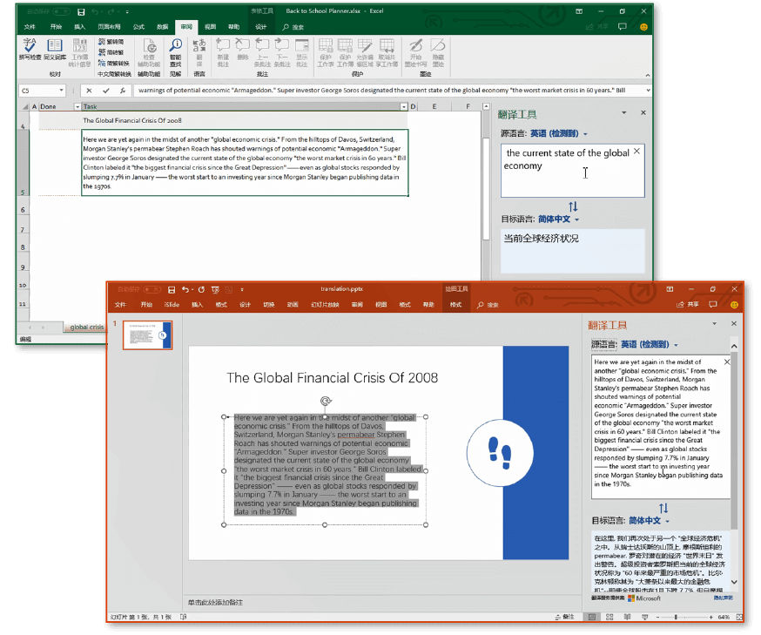Toggle AutoSave switch in PowerPoint title bar

click(153, 289)
